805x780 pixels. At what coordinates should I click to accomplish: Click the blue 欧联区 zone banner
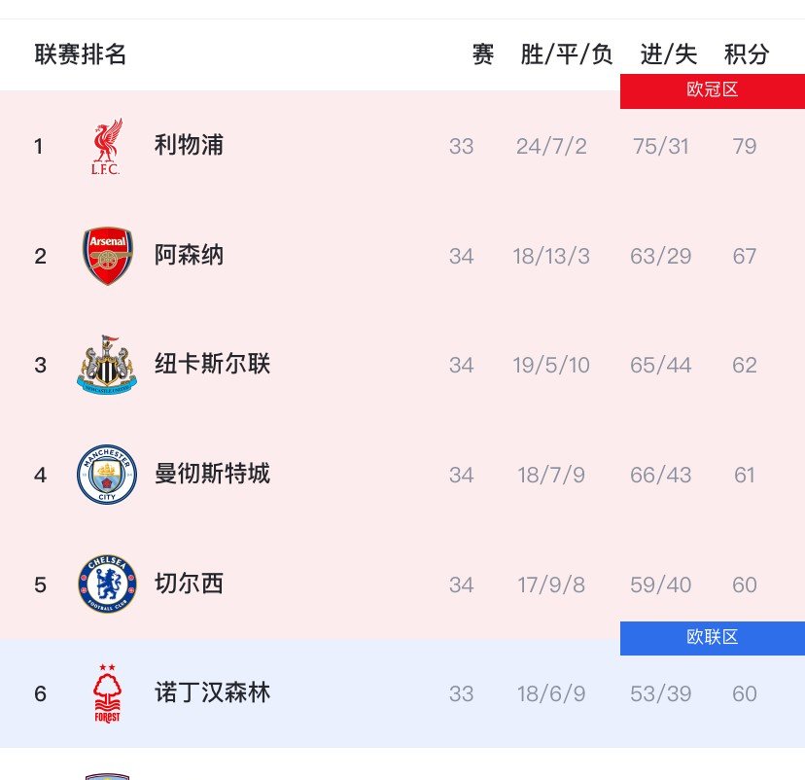[713, 638]
